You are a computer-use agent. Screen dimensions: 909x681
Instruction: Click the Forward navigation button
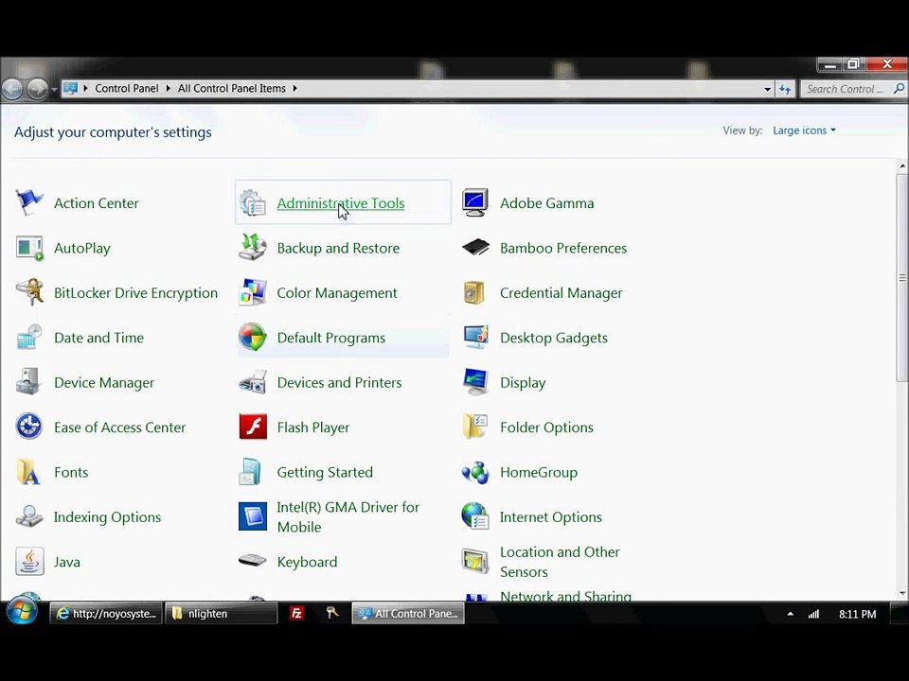tap(37, 89)
